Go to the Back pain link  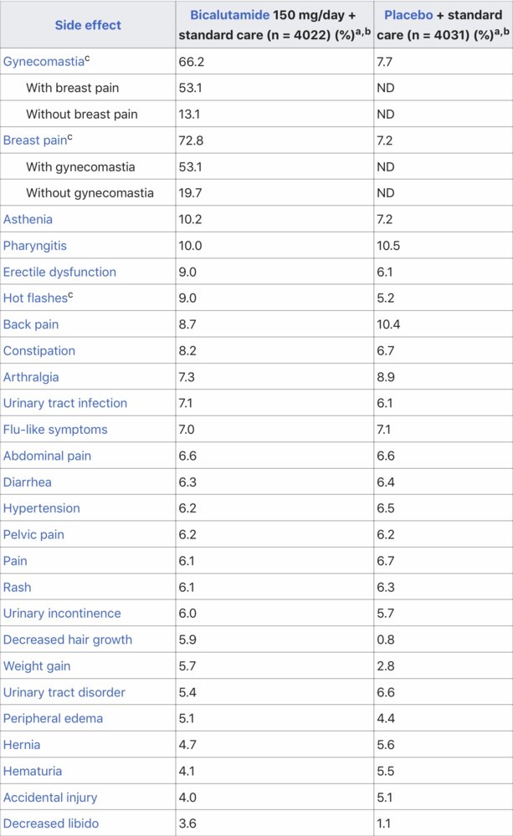(31, 324)
